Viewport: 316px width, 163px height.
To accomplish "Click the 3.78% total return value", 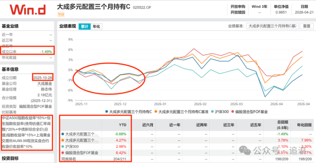I will click(x=283, y=140).
